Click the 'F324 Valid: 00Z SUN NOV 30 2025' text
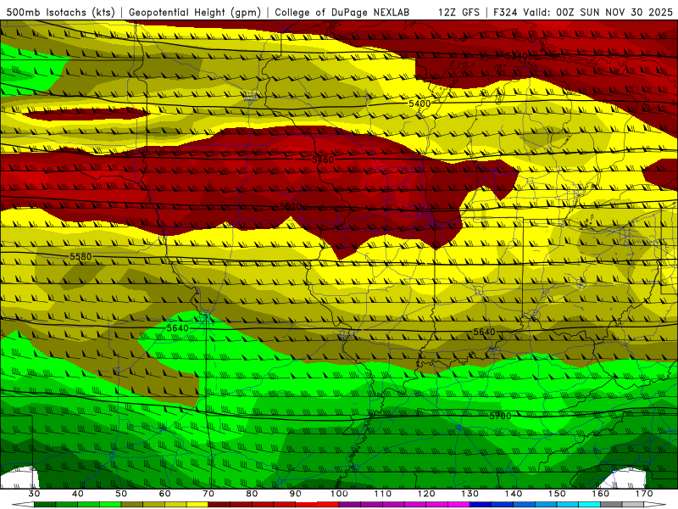Image resolution: width=678 pixels, height=509 pixels. [583, 13]
